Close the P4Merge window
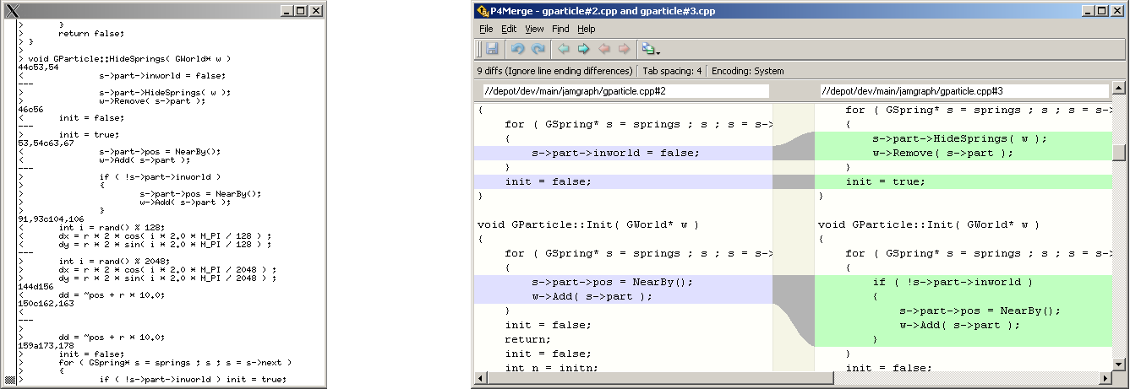 [x=1116, y=11]
